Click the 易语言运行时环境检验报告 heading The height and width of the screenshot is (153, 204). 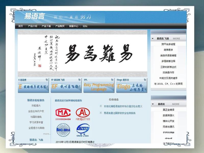click(68, 100)
